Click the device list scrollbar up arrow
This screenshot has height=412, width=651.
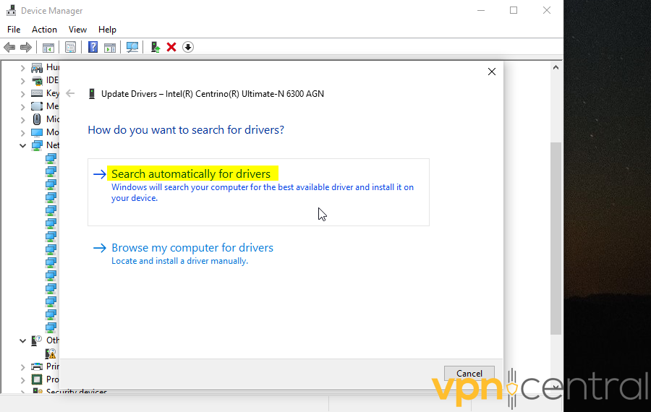[556, 68]
